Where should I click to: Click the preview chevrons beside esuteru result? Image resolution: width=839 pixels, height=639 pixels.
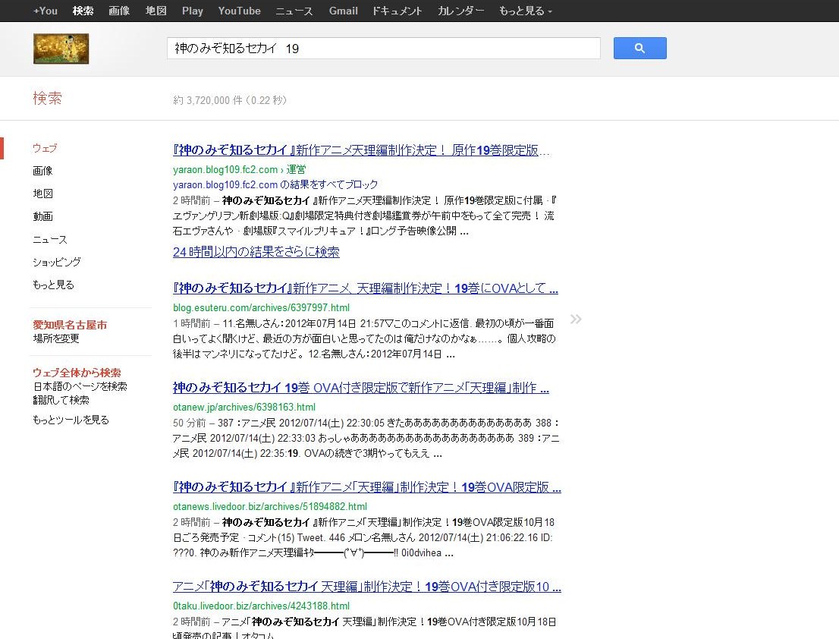pyautogui.click(x=576, y=319)
